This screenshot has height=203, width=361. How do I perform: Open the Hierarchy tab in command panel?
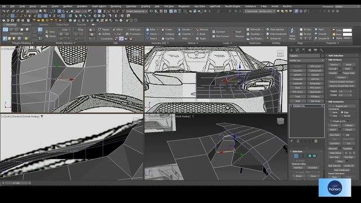[303, 50]
